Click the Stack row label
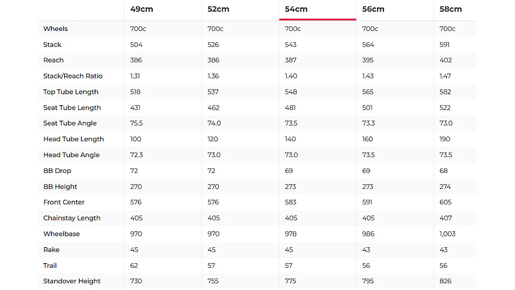The width and height of the screenshot is (515, 290). [52, 45]
